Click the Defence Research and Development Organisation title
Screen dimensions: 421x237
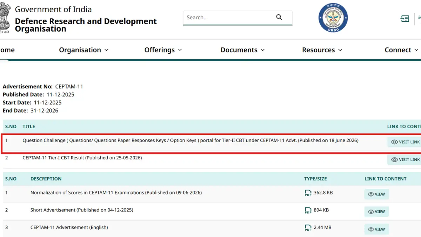click(86, 25)
